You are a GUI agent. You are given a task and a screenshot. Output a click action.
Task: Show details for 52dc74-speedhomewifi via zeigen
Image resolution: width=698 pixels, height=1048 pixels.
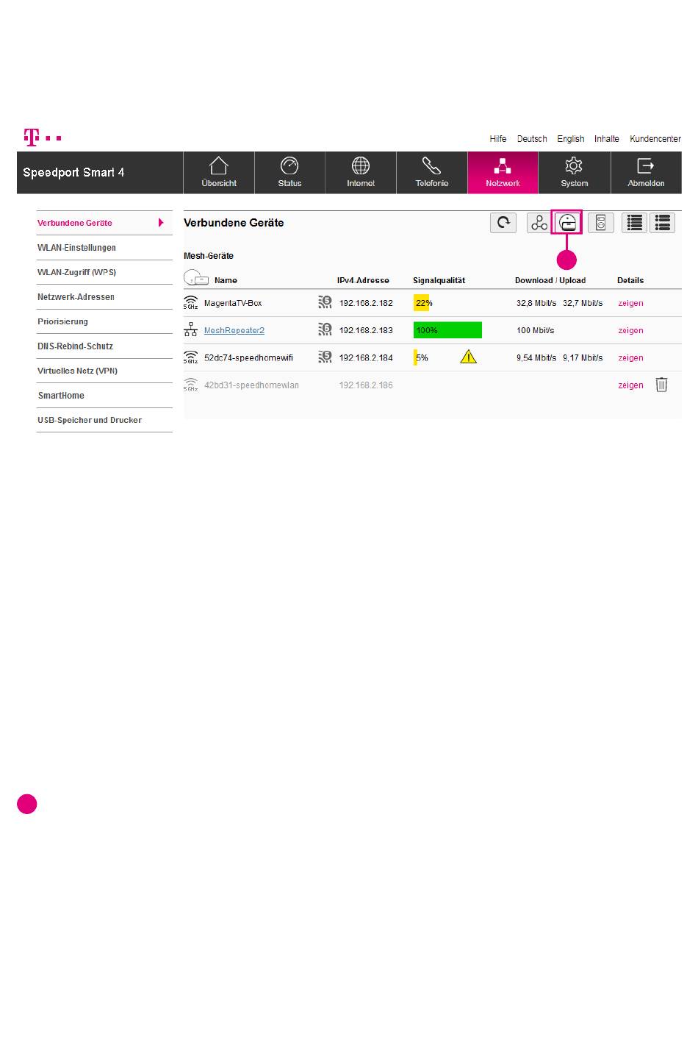click(630, 357)
